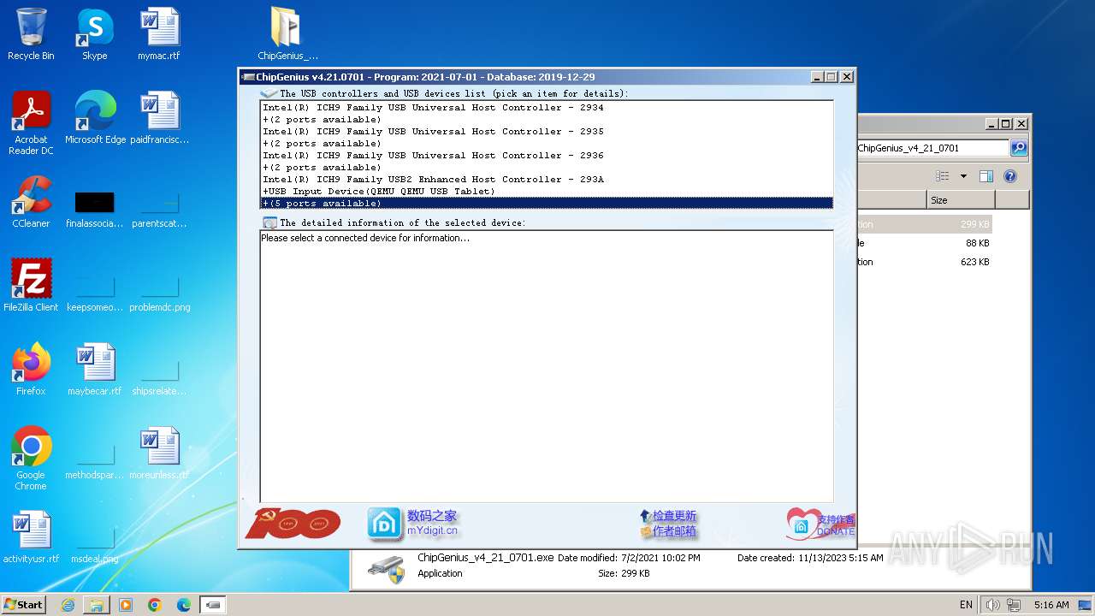Viewport: 1095px width, 616px height.
Task: Select the 88 KB file row in Explorer
Action: point(925,243)
